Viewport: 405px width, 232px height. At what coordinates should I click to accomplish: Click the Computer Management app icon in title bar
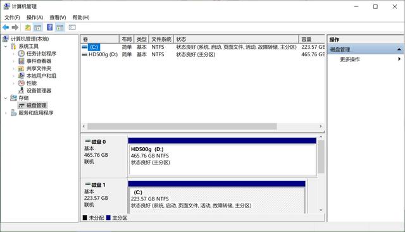point(7,6)
